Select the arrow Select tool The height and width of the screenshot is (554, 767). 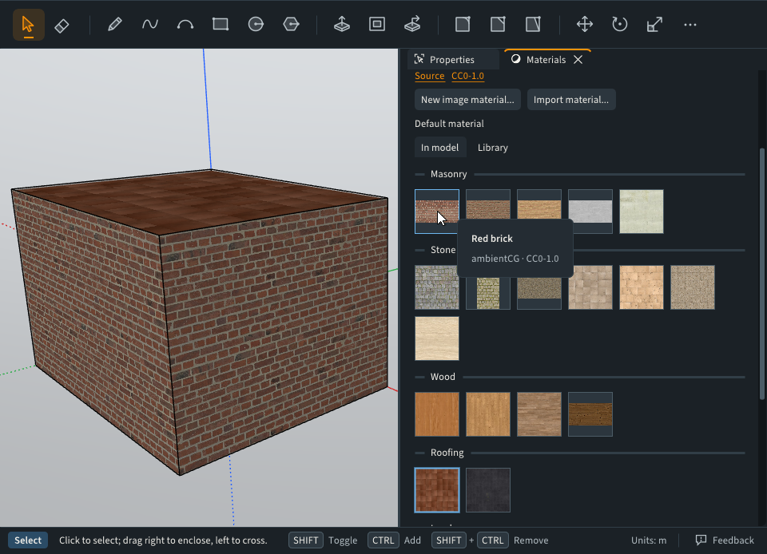pos(29,25)
